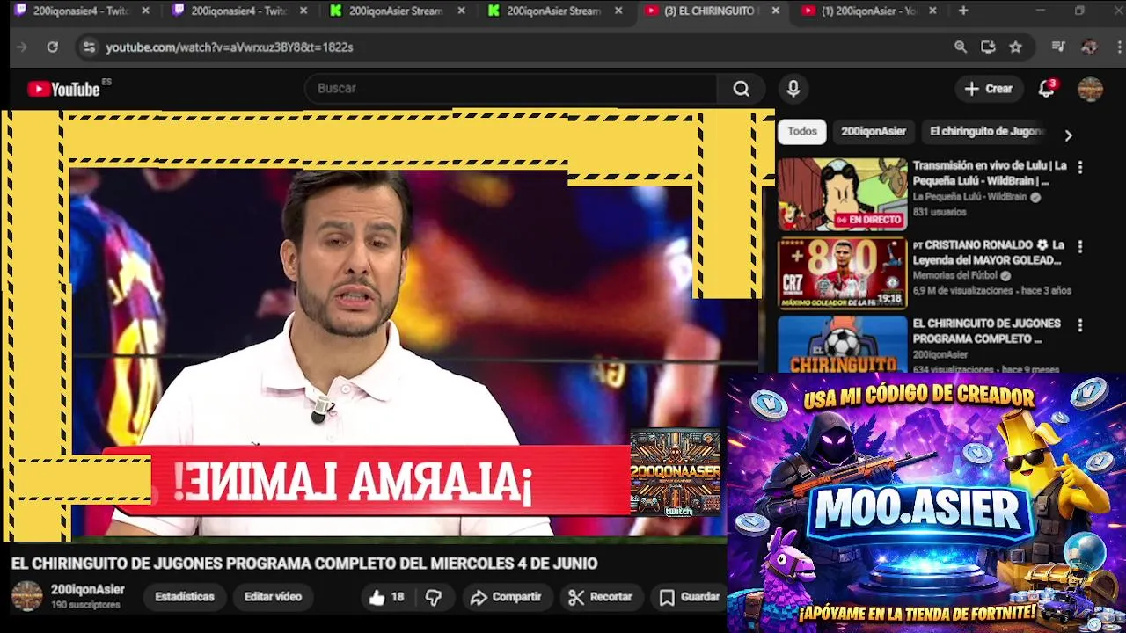Screen dimensions: 1126x633
Task: Click Guardar to save the video
Action: (x=691, y=597)
